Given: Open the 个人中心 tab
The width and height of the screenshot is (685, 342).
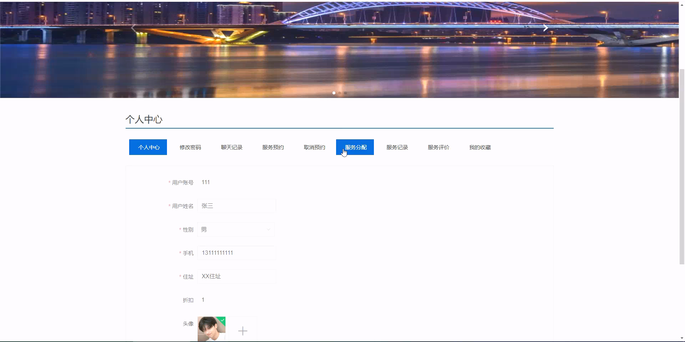Looking at the screenshot, I should coord(148,147).
